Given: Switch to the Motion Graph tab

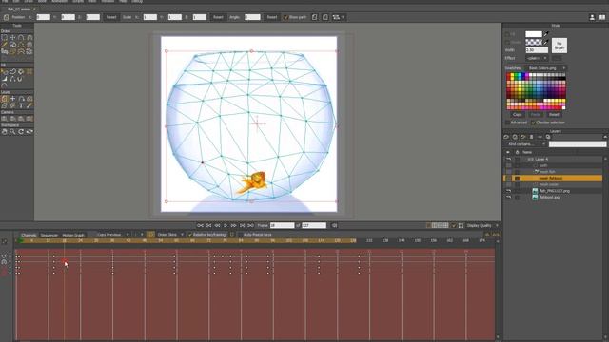Looking at the screenshot, I should (73, 235).
